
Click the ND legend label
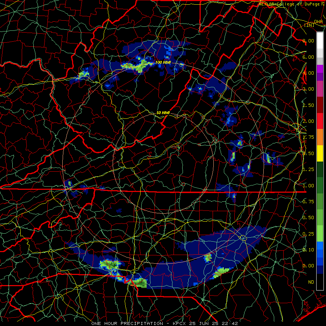point(311,282)
